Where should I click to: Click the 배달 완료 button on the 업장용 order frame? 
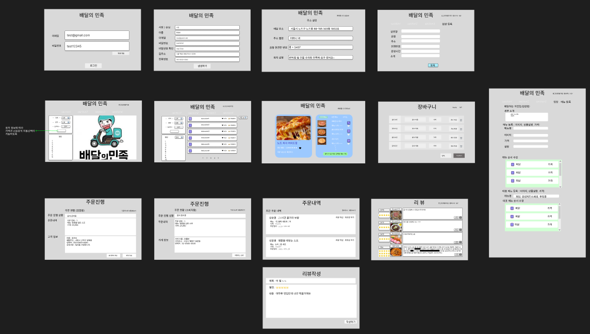[x=129, y=255]
